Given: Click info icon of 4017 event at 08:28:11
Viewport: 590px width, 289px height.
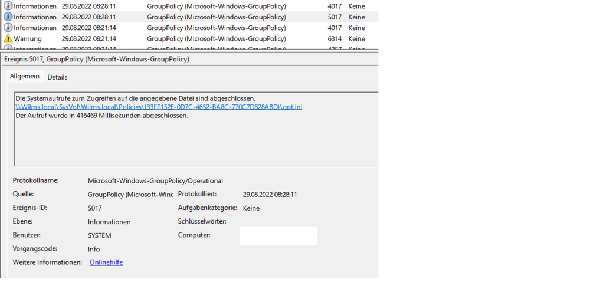Looking at the screenshot, I should coord(8,6).
